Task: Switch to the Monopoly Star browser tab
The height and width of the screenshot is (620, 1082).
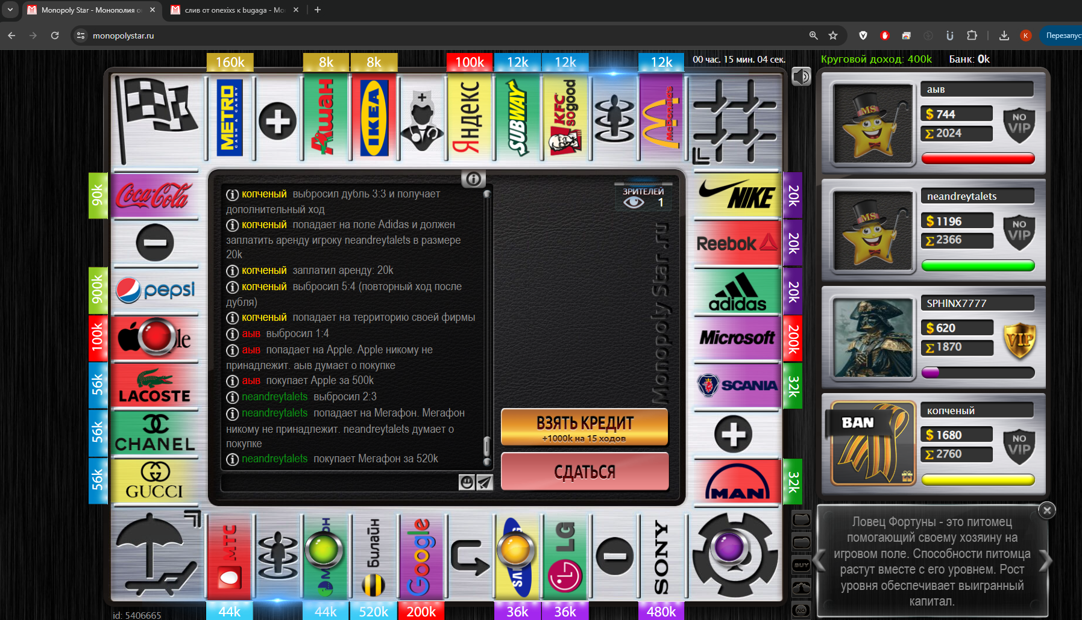Action: click(x=91, y=10)
